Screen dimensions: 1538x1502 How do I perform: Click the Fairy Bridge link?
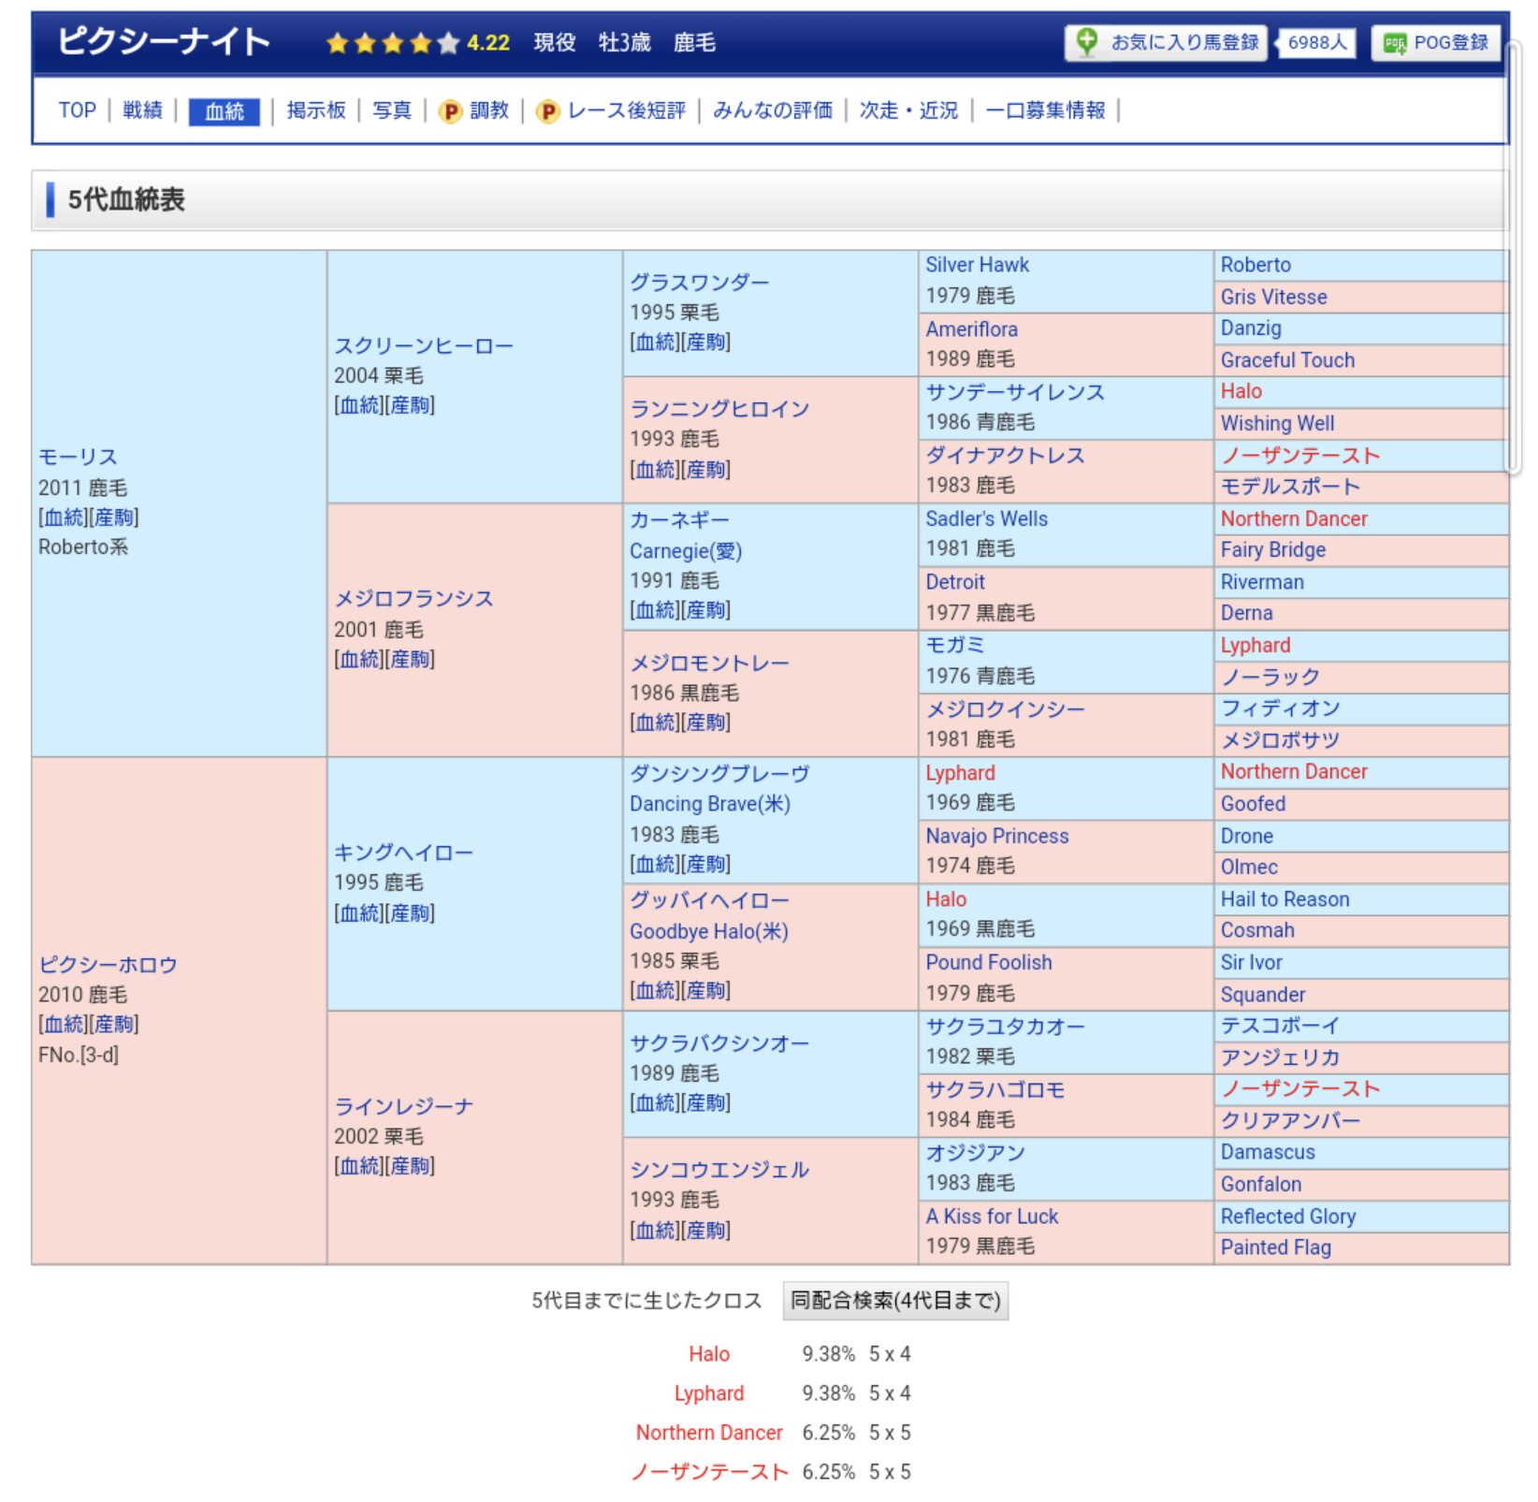1272,549
